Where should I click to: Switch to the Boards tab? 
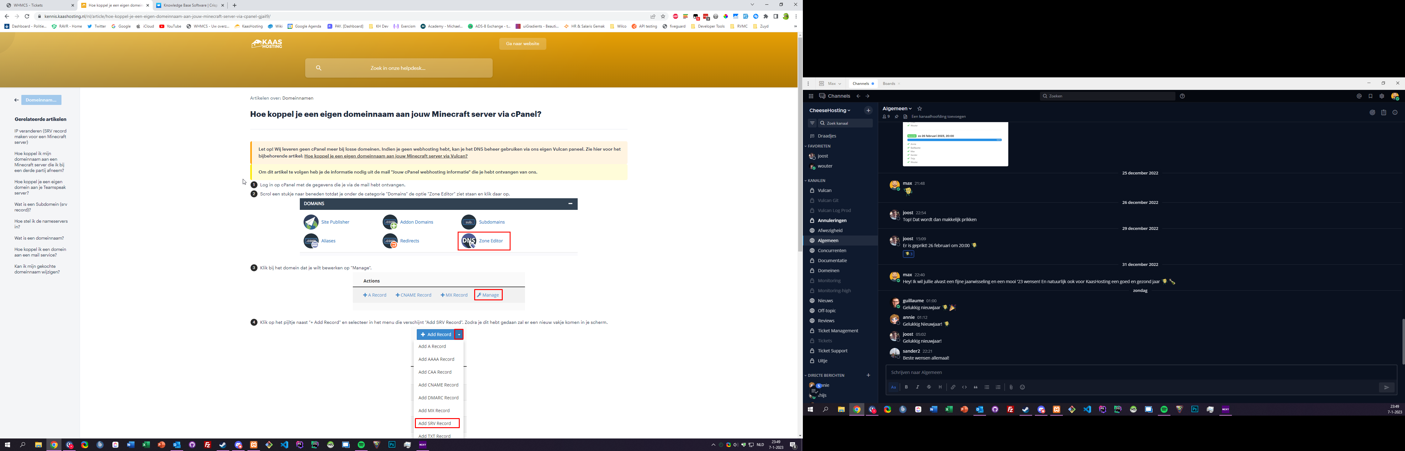point(889,83)
